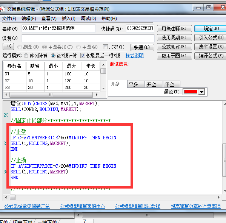This screenshot has height=223, width=226.
Task: Click parameter table scroll-left arrow
Action: (6, 95)
